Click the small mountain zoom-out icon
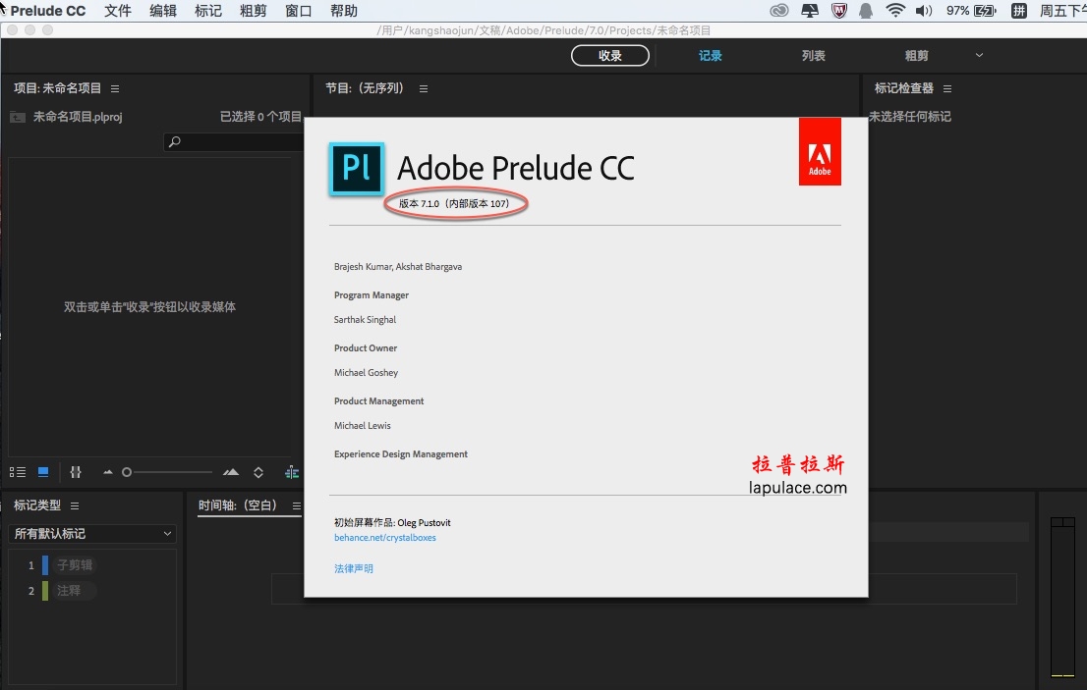The width and height of the screenshot is (1087, 690). (107, 472)
